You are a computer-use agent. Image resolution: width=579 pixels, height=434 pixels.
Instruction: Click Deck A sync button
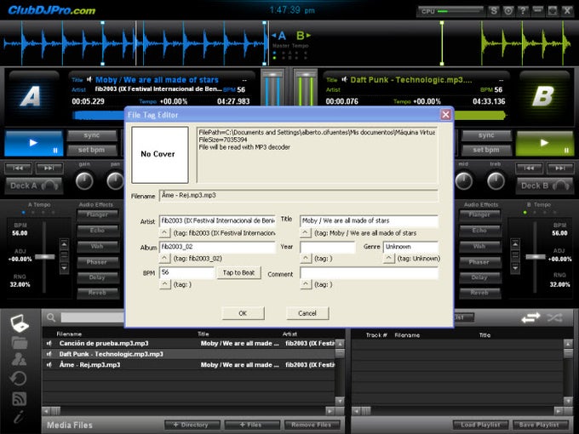point(92,135)
